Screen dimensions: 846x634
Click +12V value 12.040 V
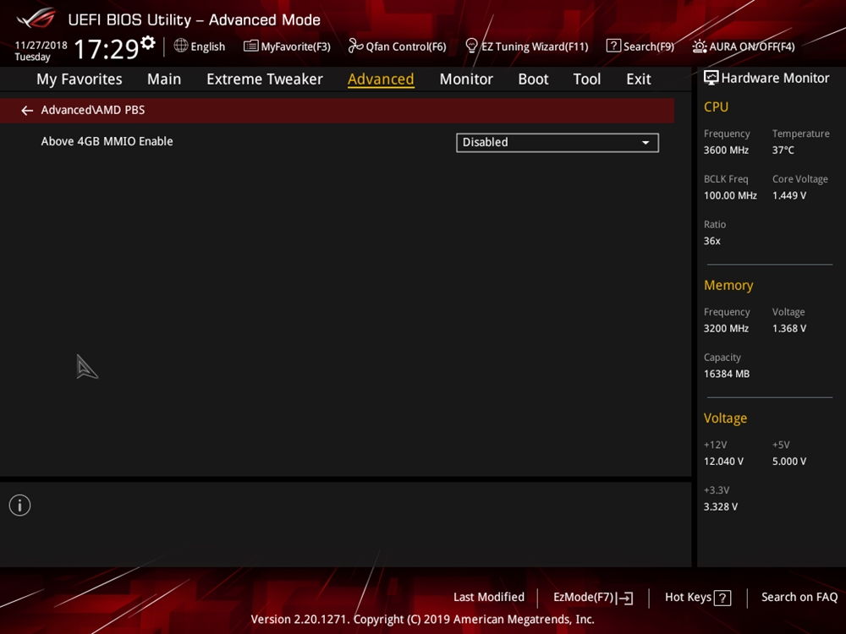(723, 462)
